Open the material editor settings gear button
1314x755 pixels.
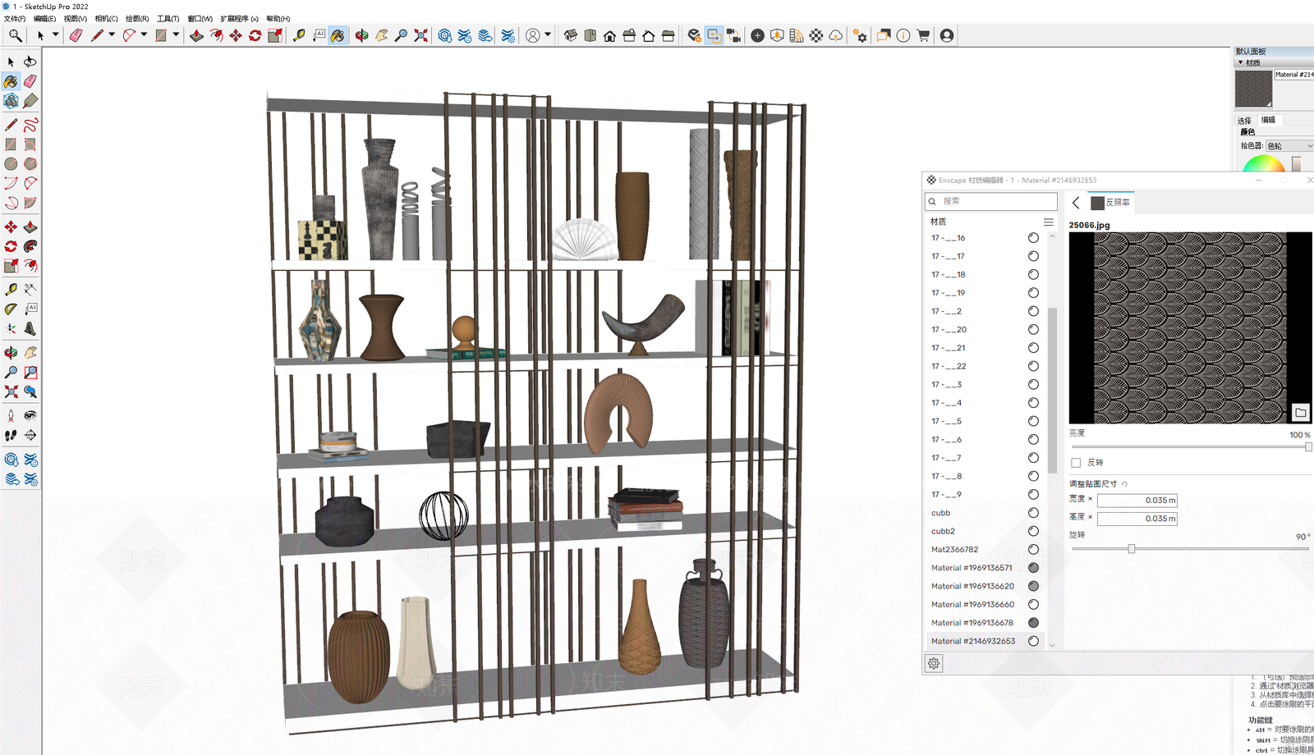(934, 663)
